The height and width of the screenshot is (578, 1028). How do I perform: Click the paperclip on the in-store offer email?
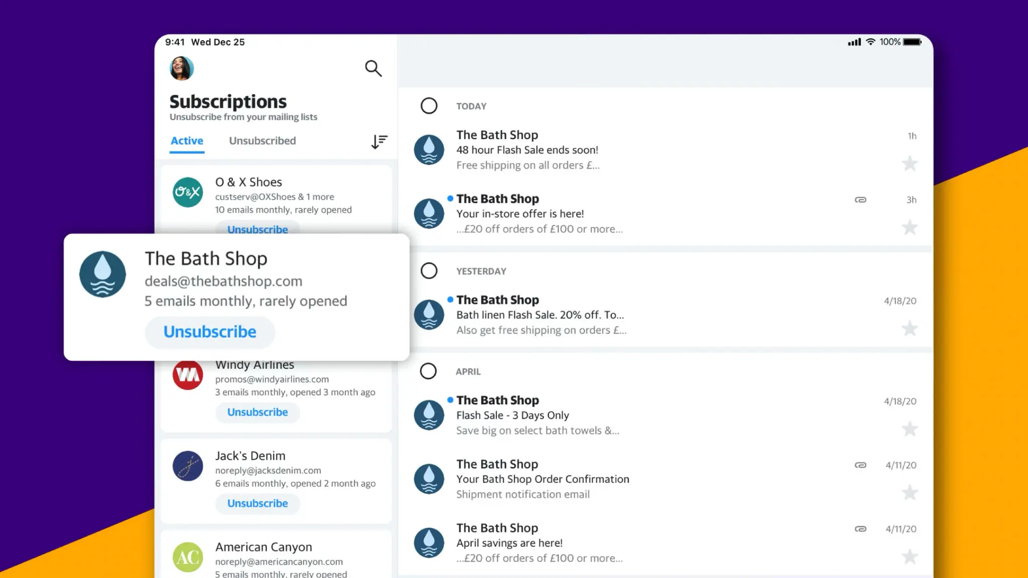[x=860, y=199]
